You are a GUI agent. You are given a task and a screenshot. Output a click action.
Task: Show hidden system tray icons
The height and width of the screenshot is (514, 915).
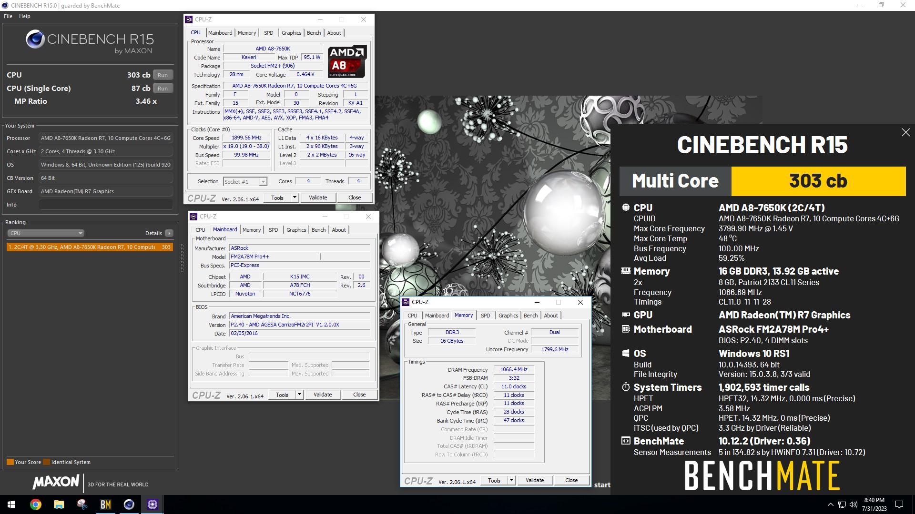click(x=830, y=504)
